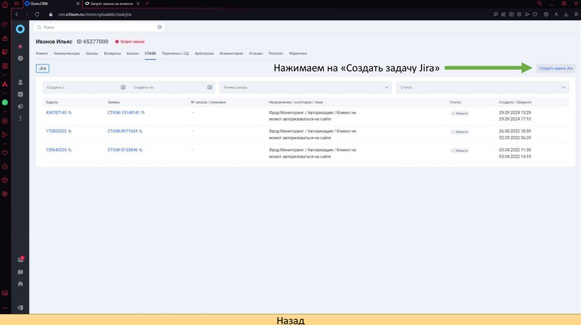This screenshot has width=581, height=325.
Task: Open calendar picker for 'Созданы по'
Action: pos(209,87)
